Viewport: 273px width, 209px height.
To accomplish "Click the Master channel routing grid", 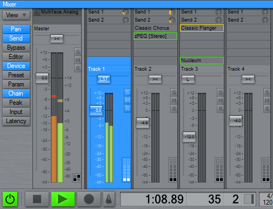I will 77,178.
